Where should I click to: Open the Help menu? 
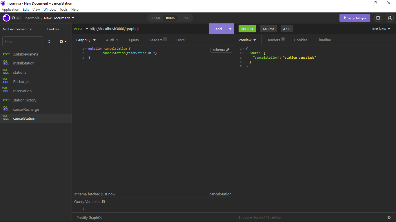[75, 10]
